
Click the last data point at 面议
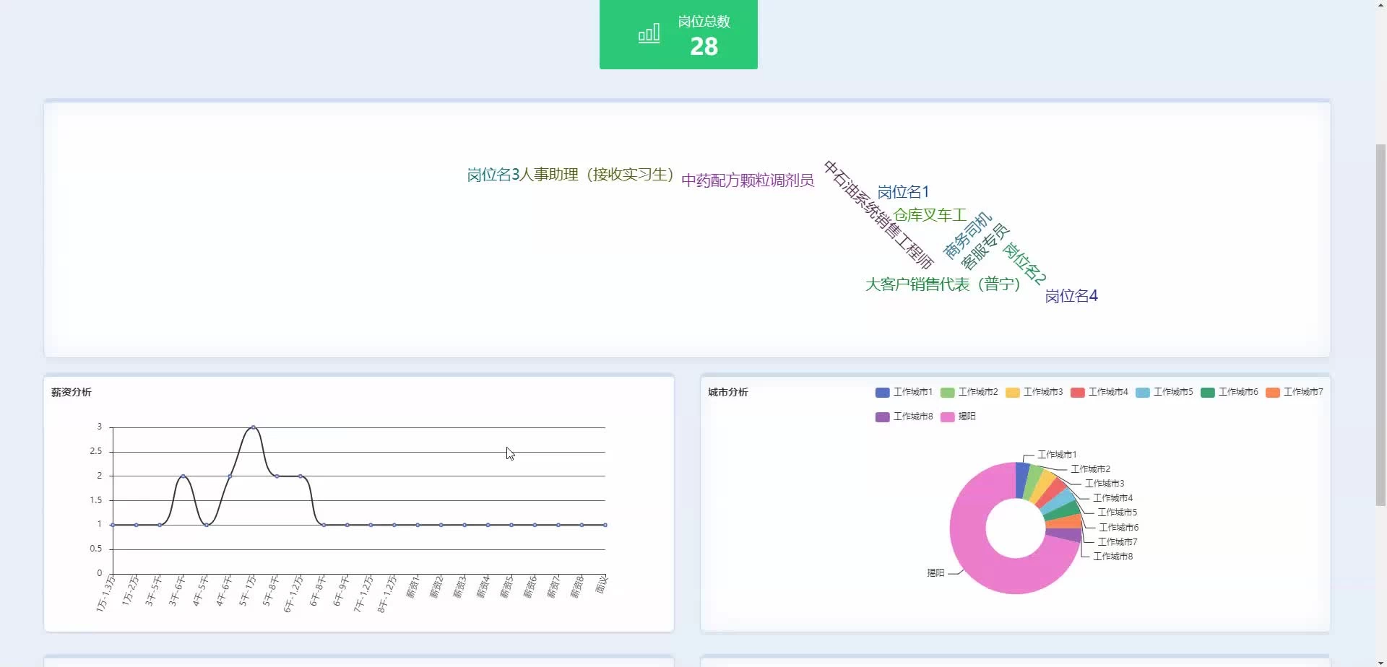pyautogui.click(x=605, y=525)
